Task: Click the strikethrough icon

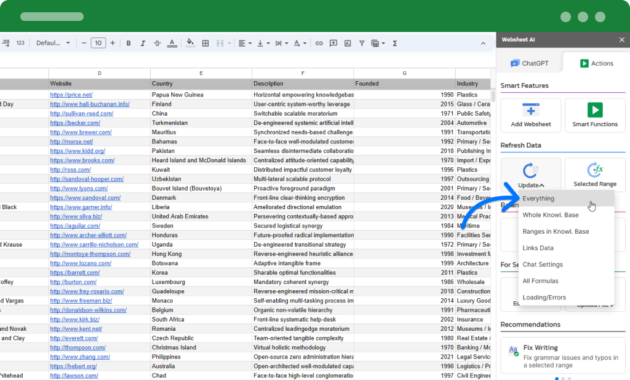Action: pos(157,43)
